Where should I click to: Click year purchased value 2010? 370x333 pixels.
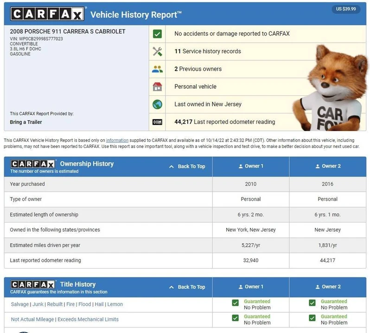click(x=250, y=184)
